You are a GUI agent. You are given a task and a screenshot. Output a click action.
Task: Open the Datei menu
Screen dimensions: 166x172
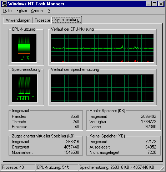(x=8, y=11)
